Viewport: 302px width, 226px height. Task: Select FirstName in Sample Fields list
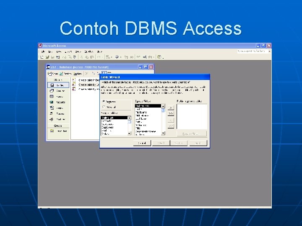click(148, 112)
